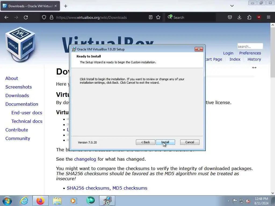The width and height of the screenshot is (275, 206).
Task: Open Downloads in the site sidebar
Action: point(17,95)
